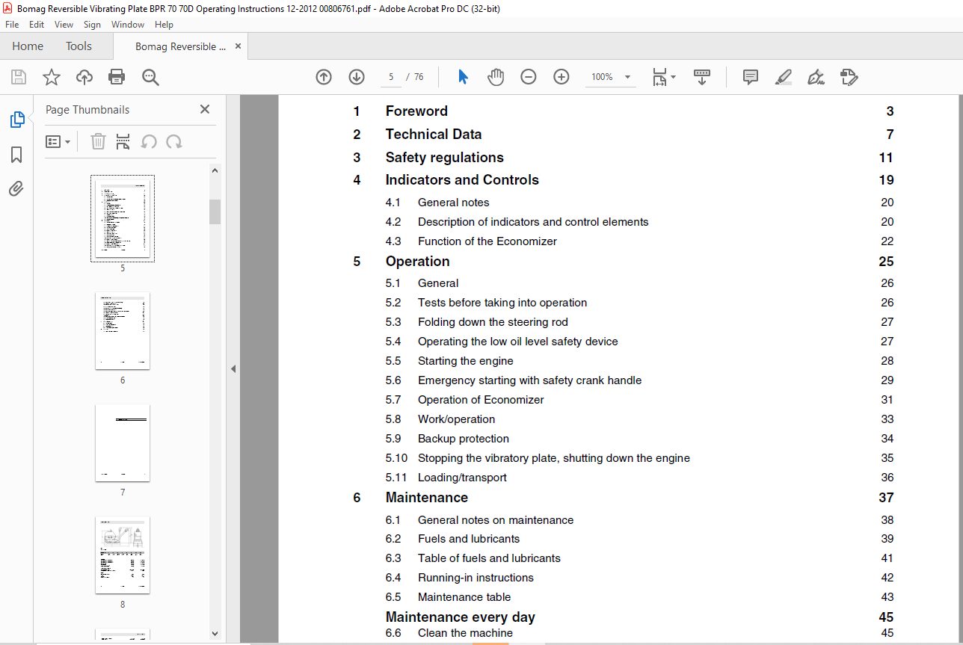Image resolution: width=963 pixels, height=645 pixels.
Task: Click the Backup protection entry
Action: click(x=464, y=439)
